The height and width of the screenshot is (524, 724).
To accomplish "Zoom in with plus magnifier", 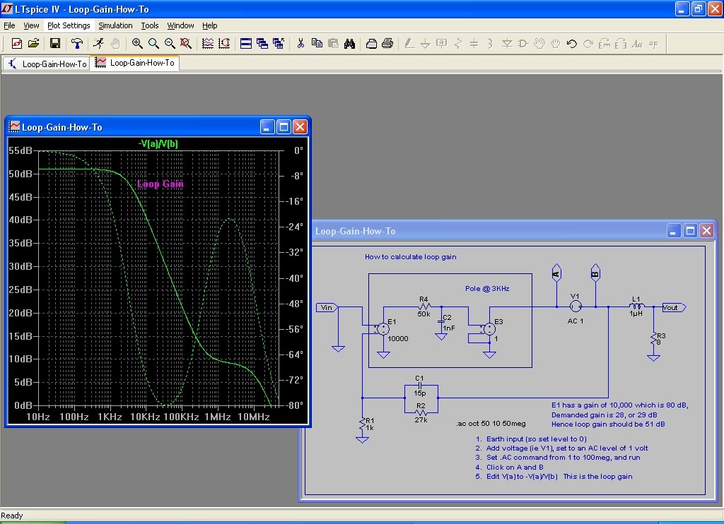I will [x=137, y=43].
